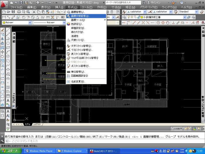Screen dimensions: 205x154
Task: Select the Spline tool in draw toolbar
Action: pos(8,65)
